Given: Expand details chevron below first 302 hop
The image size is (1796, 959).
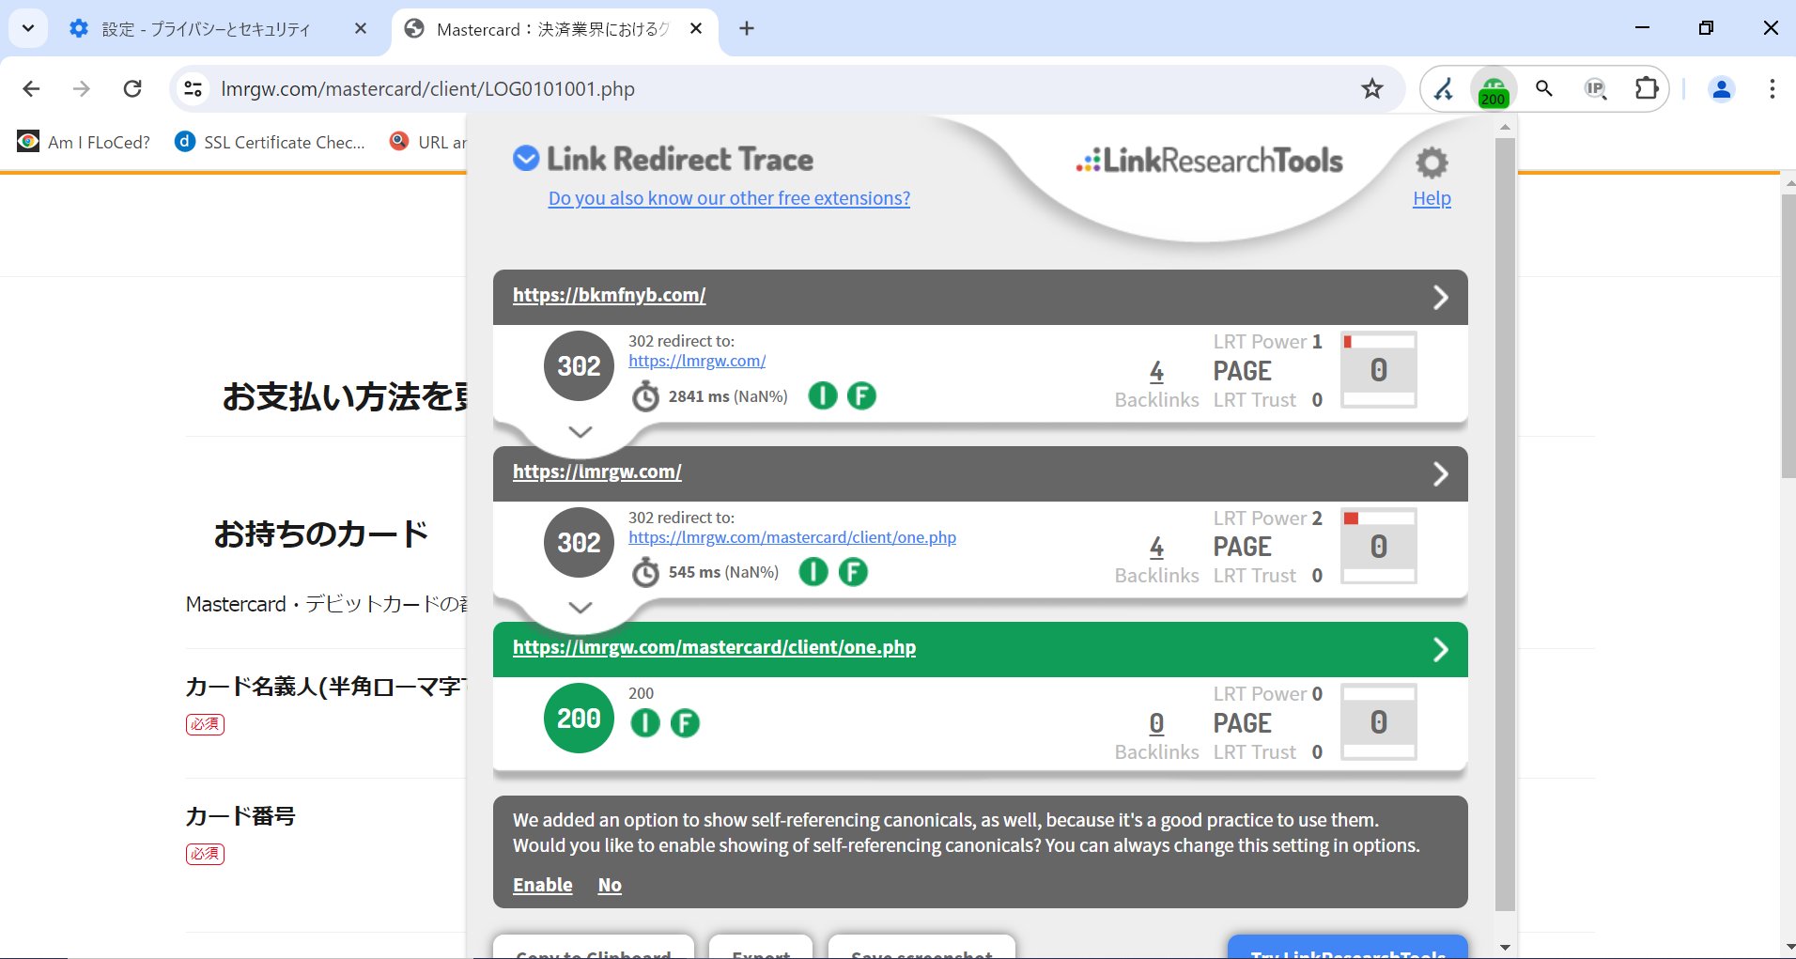Looking at the screenshot, I should coord(581,432).
